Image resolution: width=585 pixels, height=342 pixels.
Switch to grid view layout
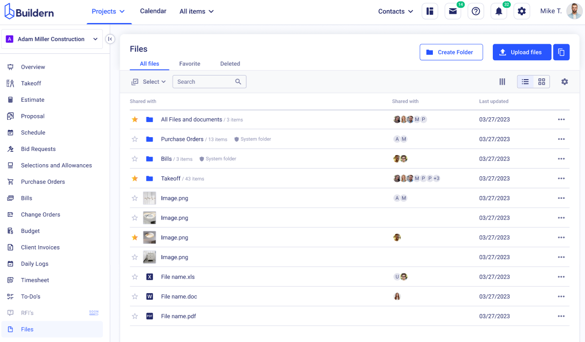coord(542,82)
